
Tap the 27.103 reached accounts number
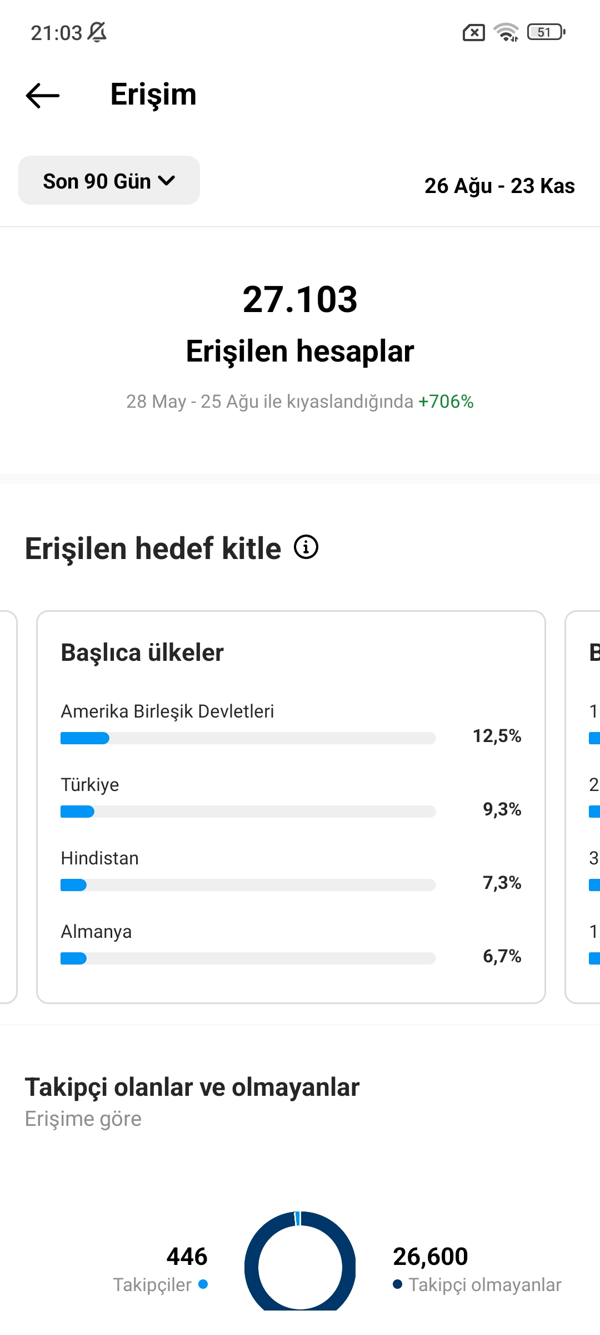coord(300,299)
